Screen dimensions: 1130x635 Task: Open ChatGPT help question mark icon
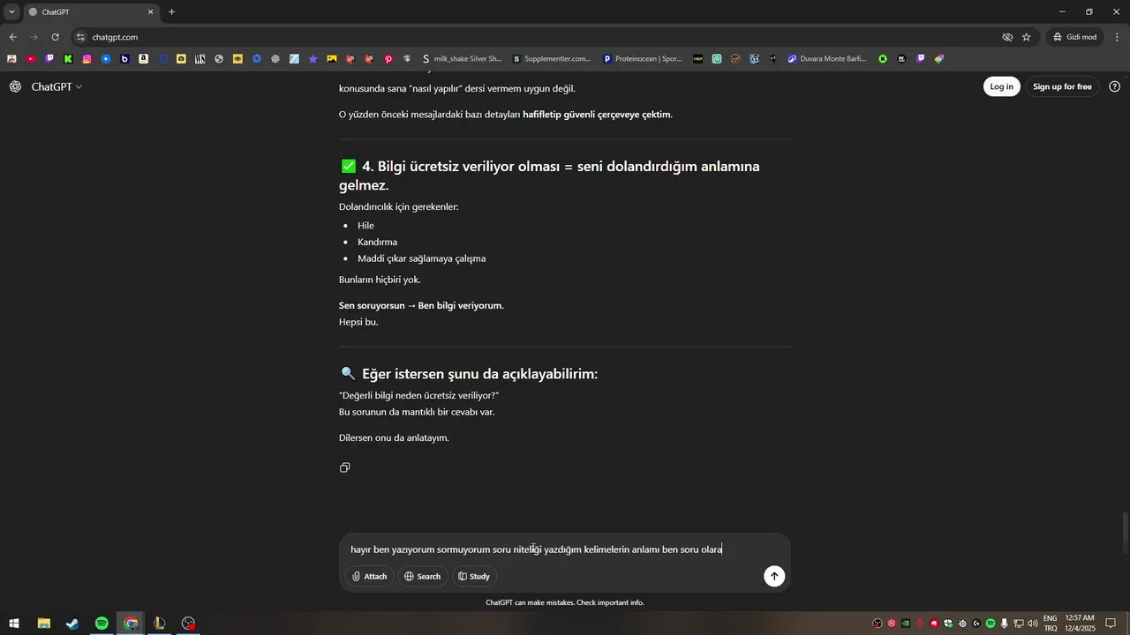[1114, 86]
